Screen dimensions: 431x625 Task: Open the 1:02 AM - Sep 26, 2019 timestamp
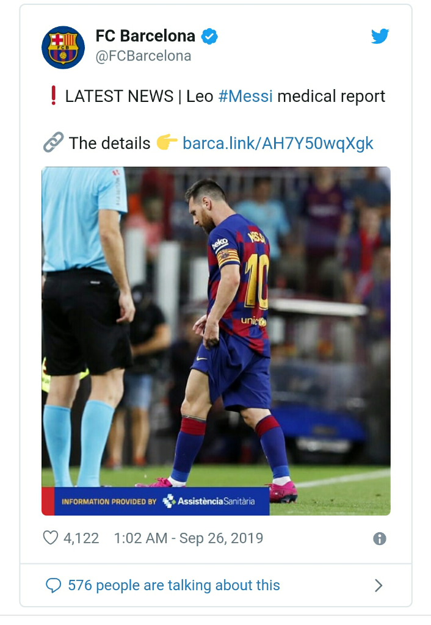tap(188, 538)
